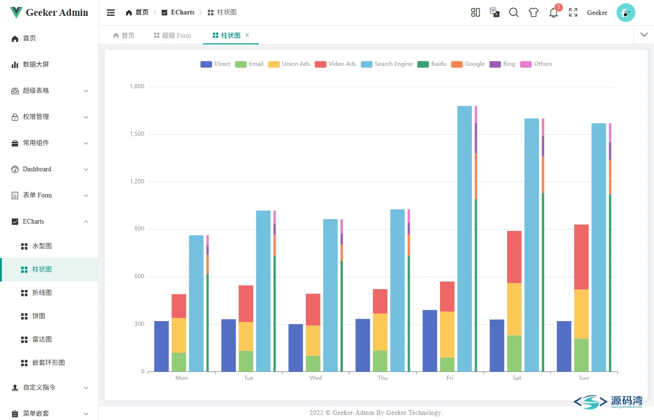Screen dimensions: 654x420
Task: Toggle Union Ads series in legend
Action: (289, 64)
